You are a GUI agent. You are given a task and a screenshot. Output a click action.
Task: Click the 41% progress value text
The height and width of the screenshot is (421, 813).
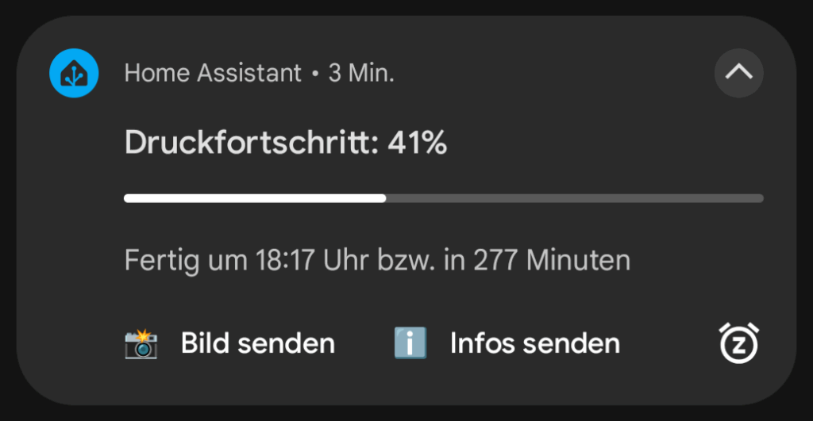[x=418, y=143]
